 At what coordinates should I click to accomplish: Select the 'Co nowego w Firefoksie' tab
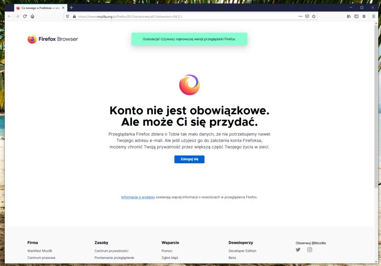[40, 8]
